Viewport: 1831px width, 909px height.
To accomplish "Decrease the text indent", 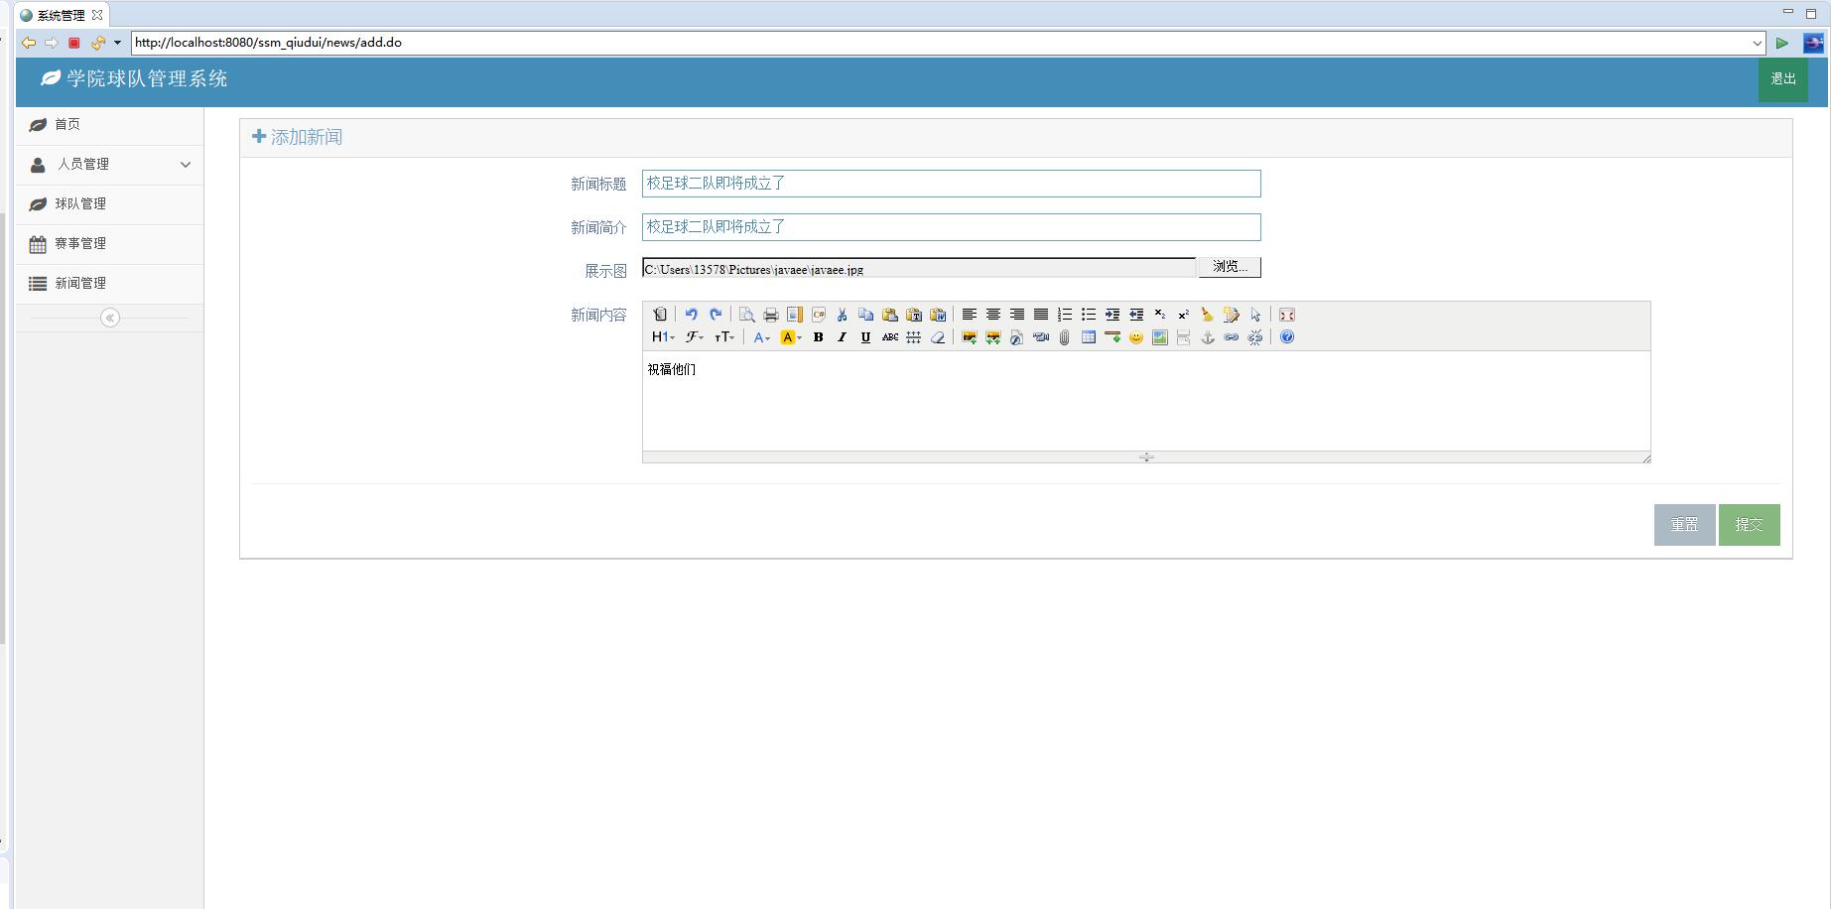I will point(1136,315).
